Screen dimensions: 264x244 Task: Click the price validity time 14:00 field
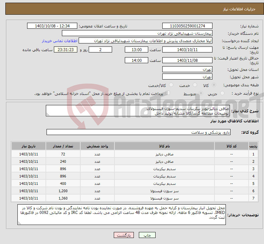137,60
